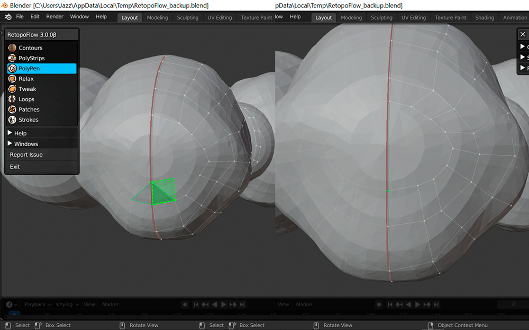The image size is (529, 330).
Task: Click the RetopoFlow 3.0.0β panel title
Action: pyautogui.click(x=42, y=34)
